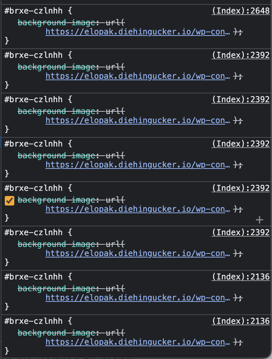272x359 pixels.
Task: Follow the elopak URL in the bottom rule
Action: point(138,342)
